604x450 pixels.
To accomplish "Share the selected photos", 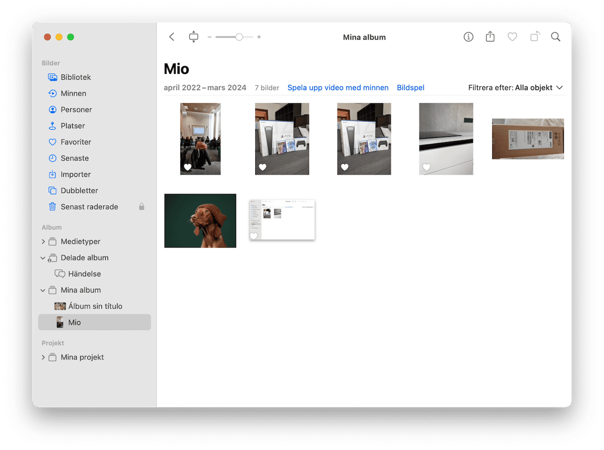I will pyautogui.click(x=490, y=36).
